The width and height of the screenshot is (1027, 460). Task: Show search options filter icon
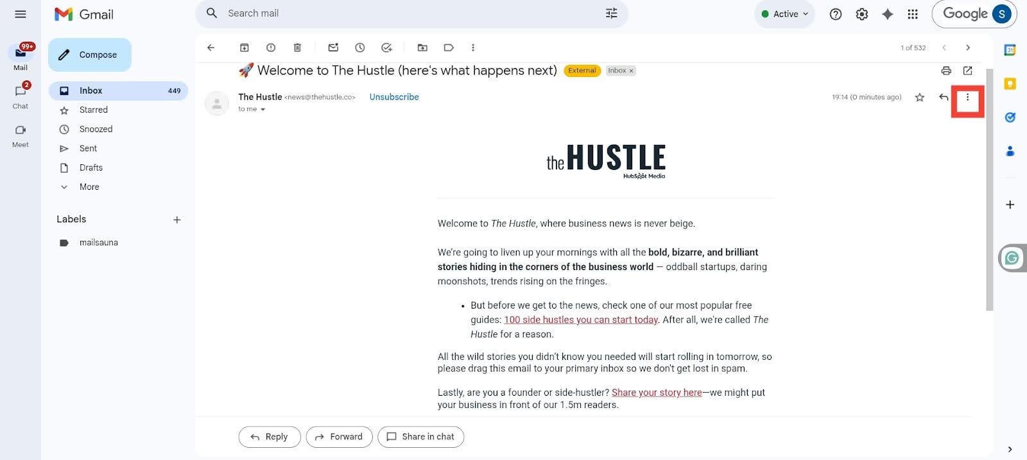point(612,13)
